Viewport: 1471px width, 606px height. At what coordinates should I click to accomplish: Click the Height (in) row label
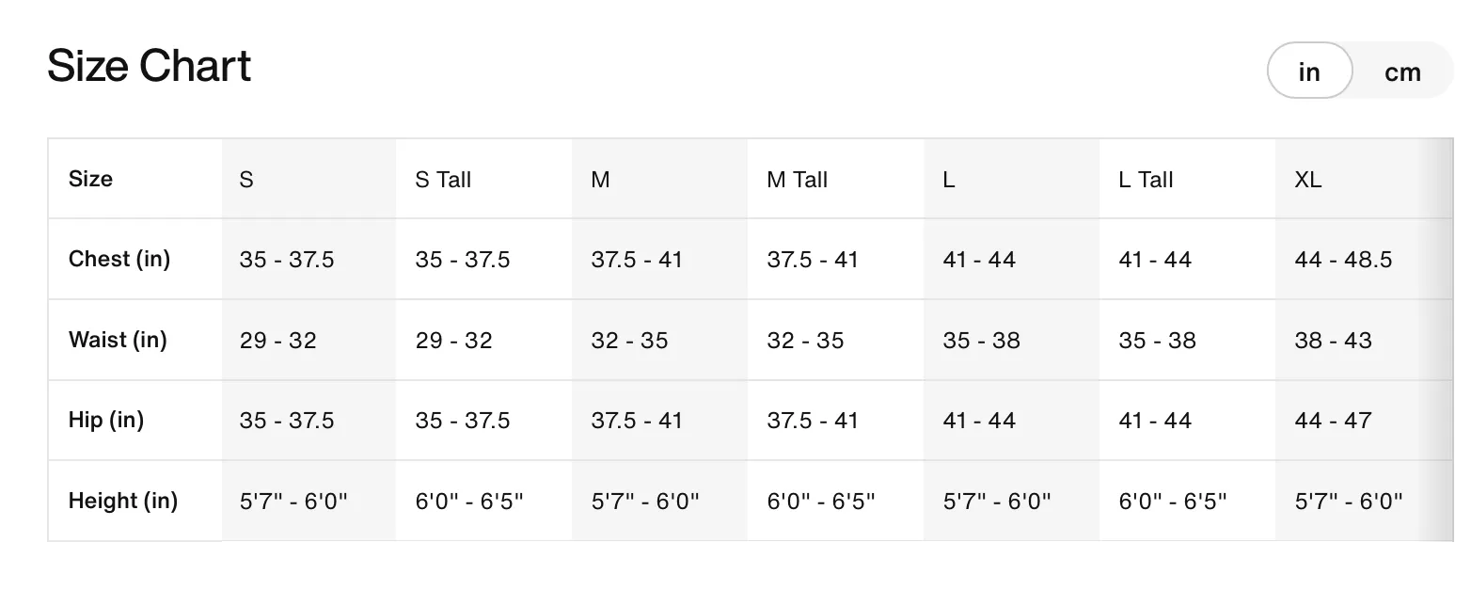[123, 501]
